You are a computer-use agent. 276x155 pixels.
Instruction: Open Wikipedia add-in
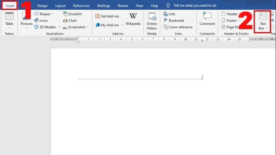coord(133,19)
